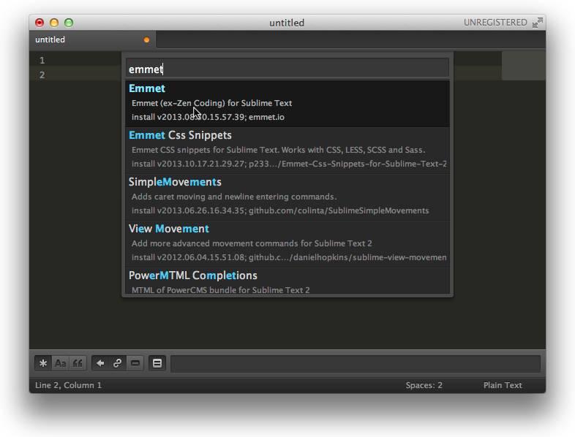Image resolution: width=575 pixels, height=437 pixels.
Task: Switch to the untitled tab
Action: [92, 39]
